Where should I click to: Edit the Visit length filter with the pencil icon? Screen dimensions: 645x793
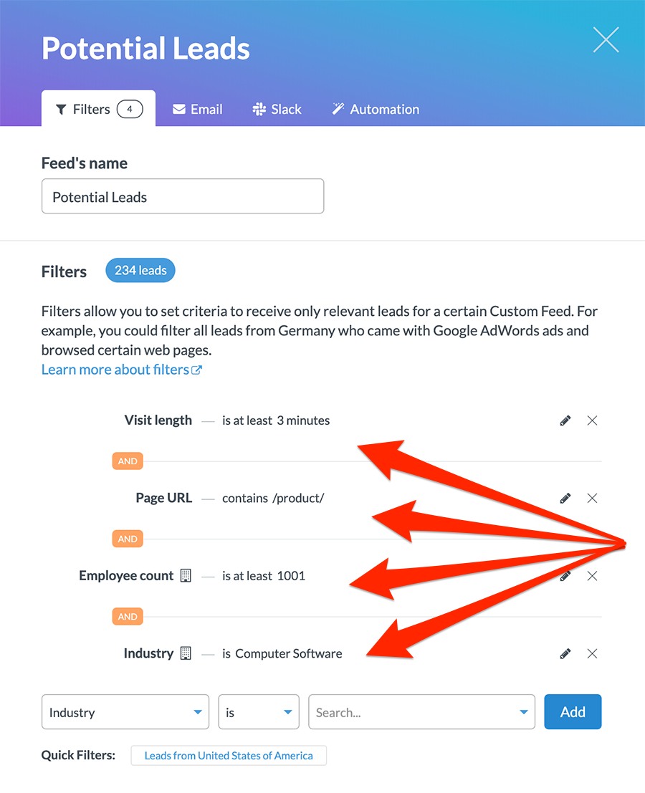coord(565,420)
